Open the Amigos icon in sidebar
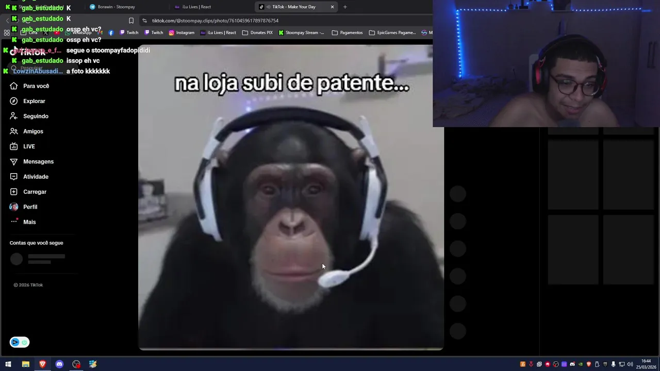This screenshot has width=660, height=371. click(x=14, y=131)
